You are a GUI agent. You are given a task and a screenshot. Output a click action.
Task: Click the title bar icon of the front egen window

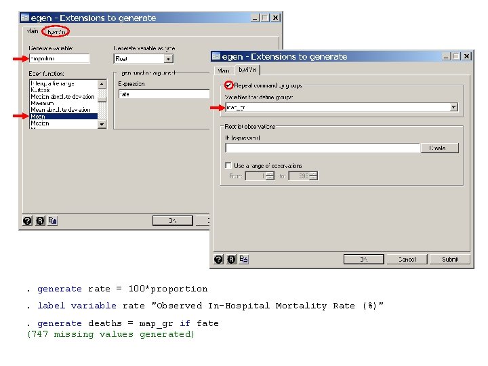(x=216, y=56)
